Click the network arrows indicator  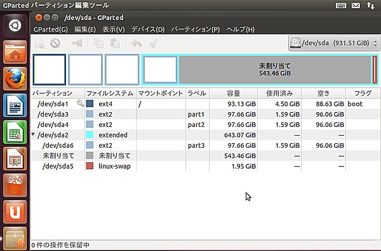pyautogui.click(x=371, y=5)
